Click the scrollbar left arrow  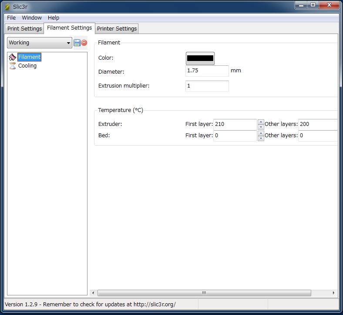(93, 293)
